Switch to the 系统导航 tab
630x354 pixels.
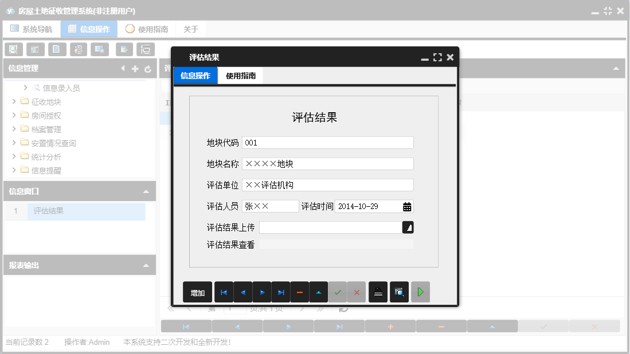pyautogui.click(x=32, y=28)
